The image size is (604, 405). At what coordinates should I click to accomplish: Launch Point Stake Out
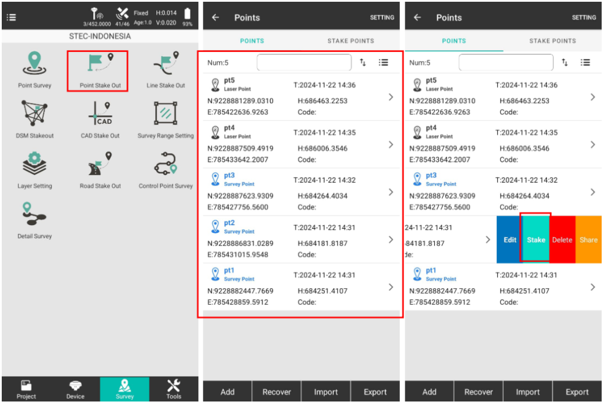(x=100, y=70)
